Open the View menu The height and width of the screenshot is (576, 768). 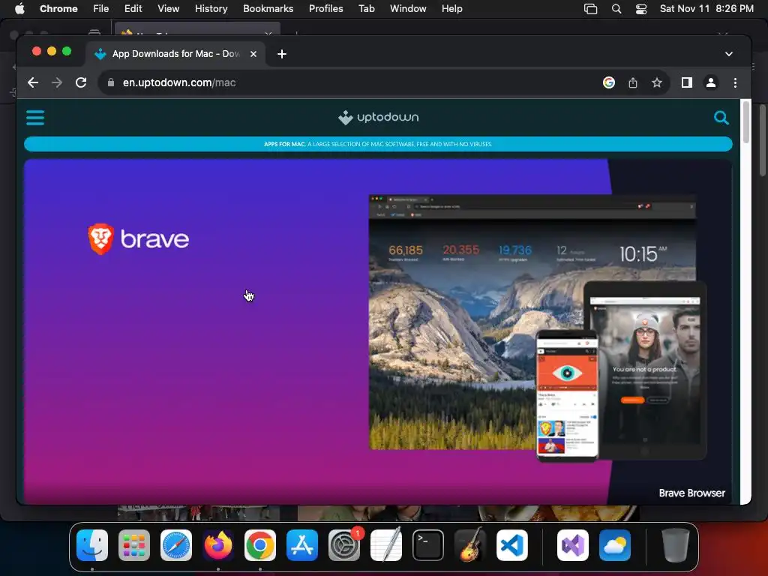(x=168, y=9)
